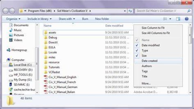Screen dimensions: 194x109
Task: Click Civ_V_Manual_French PDF icon
Action: pos(46,82)
